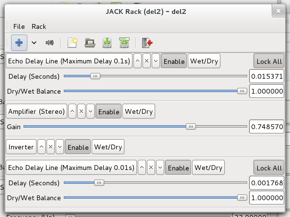
Task: Click the Echo Delay Line (Maximum Delay 0.01s) name button
Action: 71,168
